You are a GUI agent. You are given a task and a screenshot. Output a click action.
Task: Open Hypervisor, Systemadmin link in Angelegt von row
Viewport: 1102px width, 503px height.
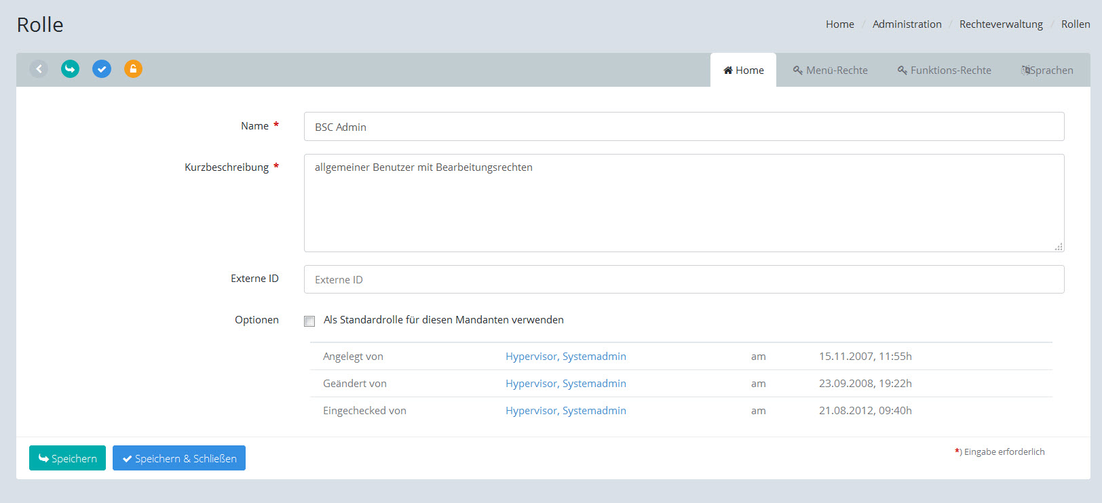coord(565,357)
